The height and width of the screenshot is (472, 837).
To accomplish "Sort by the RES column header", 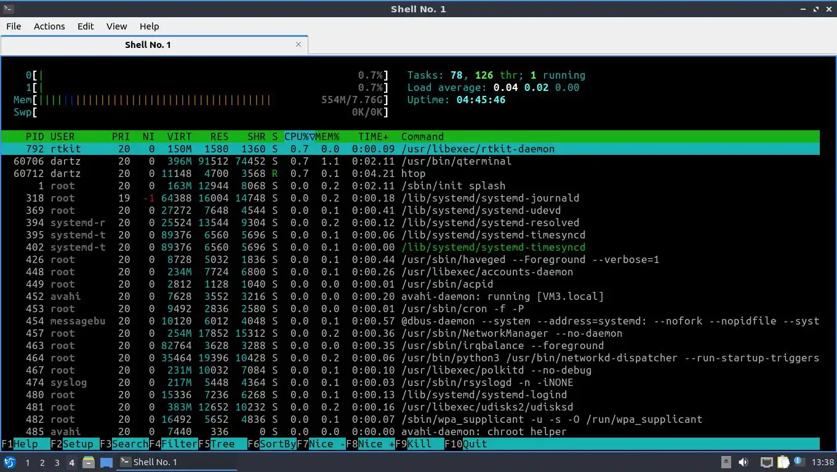I will coord(220,136).
